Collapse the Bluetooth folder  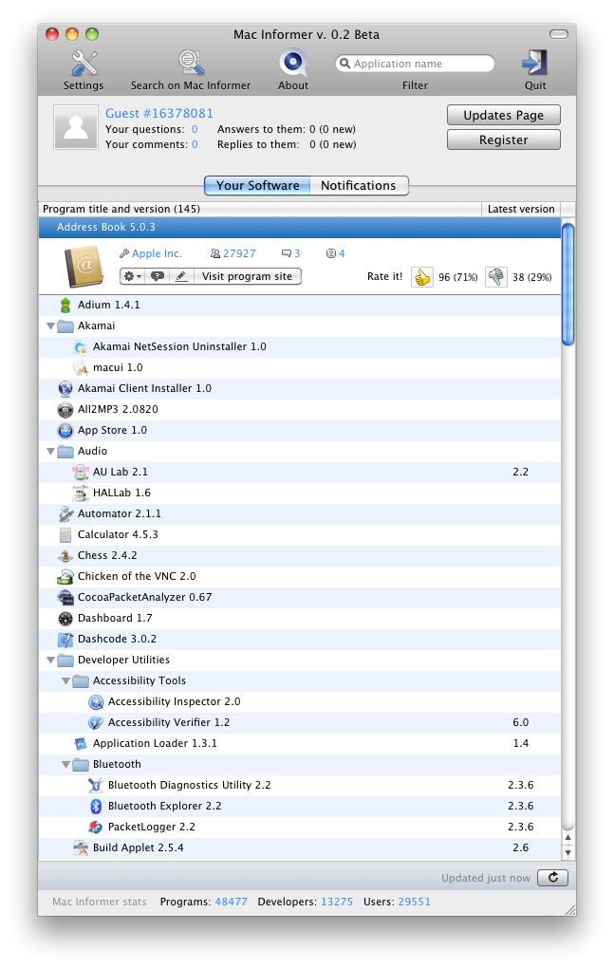[x=66, y=764]
